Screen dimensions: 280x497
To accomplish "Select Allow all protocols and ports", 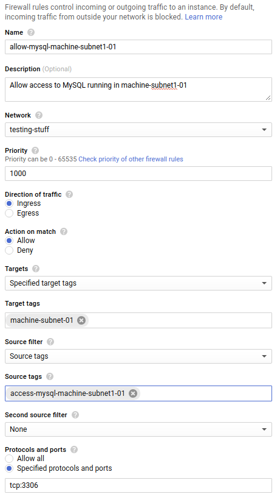I will 9,459.
